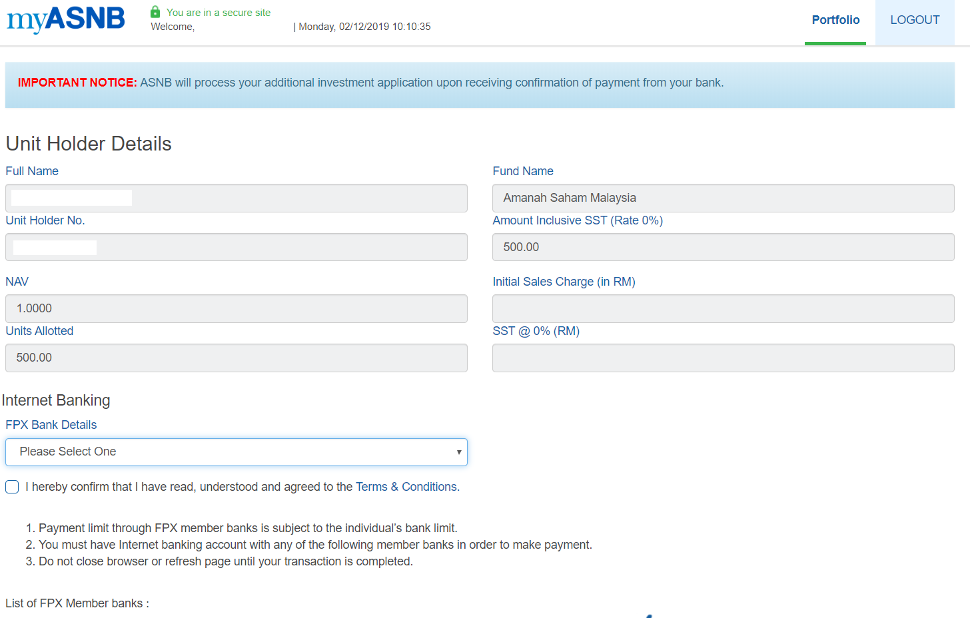
Task: Open the FPX Bank Details dropdown
Action: point(237,452)
